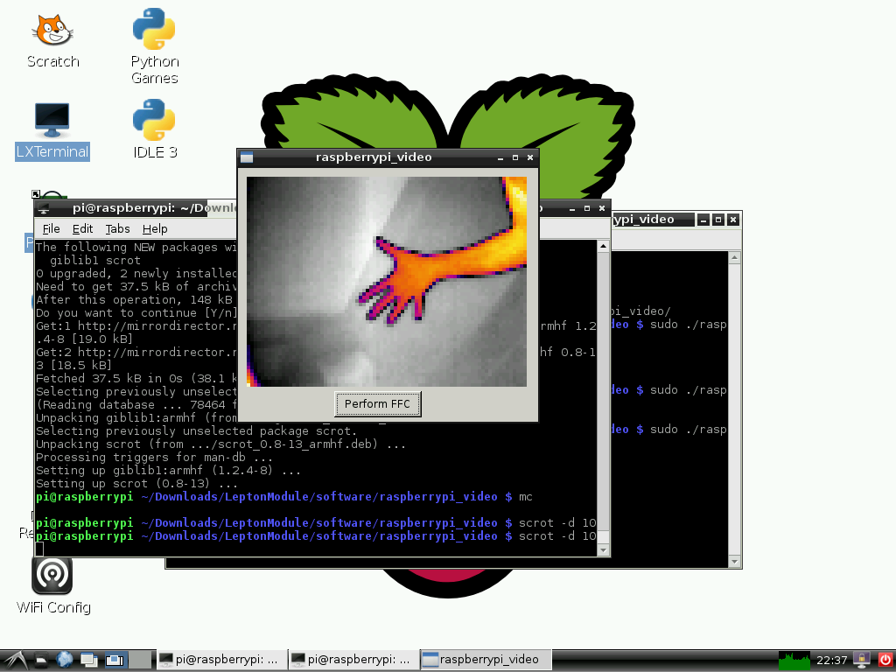This screenshot has width=896, height=672.
Task: Click the screen lock icon in the tray
Action: [x=862, y=660]
